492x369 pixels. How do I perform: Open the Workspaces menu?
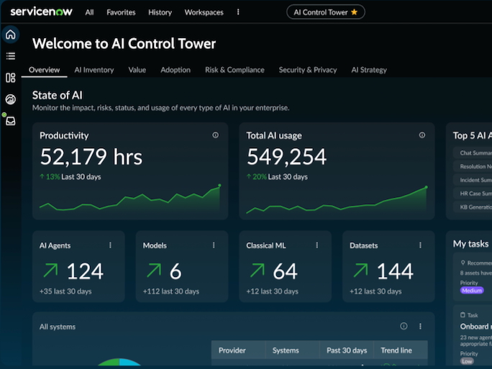(x=204, y=12)
